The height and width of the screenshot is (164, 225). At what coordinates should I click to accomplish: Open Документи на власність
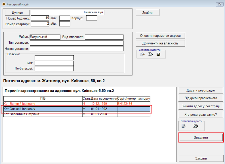[x=160, y=43]
